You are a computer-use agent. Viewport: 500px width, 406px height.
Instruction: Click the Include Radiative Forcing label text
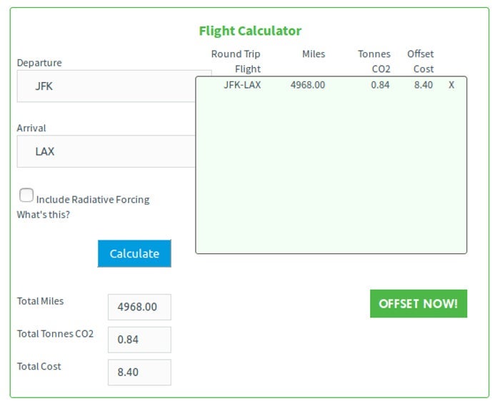coord(93,200)
